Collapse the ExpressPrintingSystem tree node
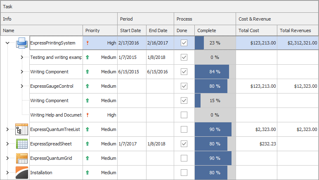Screen dimensions: 319x180 (7, 43)
